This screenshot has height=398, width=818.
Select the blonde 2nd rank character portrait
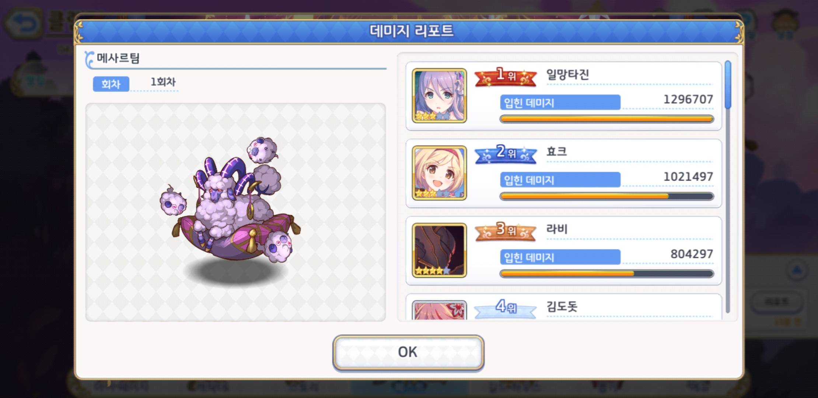coord(439,173)
